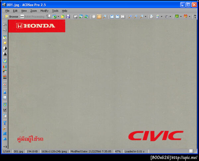Click the first image view icon after zoom tool
This screenshot has width=199, height=161.
(x=112, y=16)
